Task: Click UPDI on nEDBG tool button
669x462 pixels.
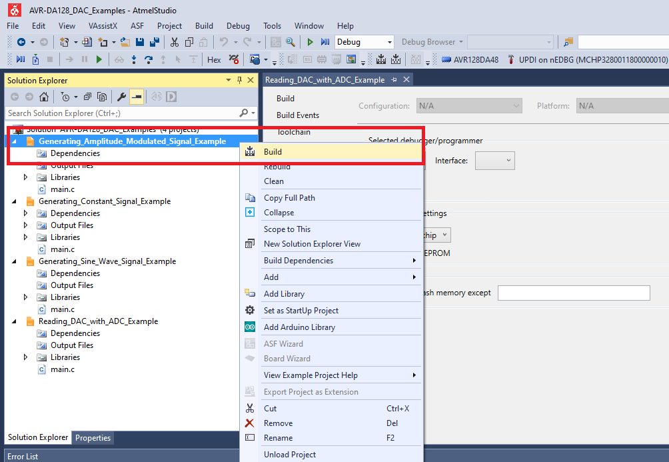Action: click(x=587, y=60)
